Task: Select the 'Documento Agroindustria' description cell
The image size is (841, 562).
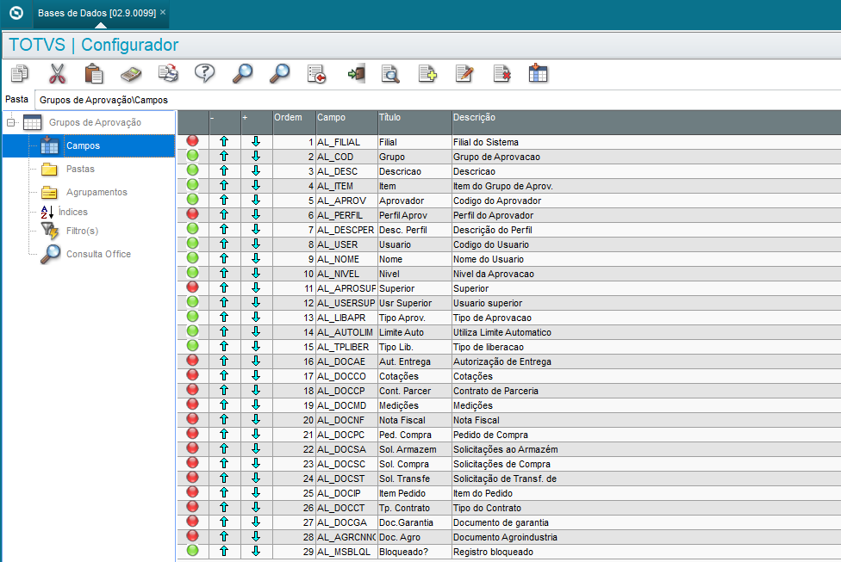Action: (x=646, y=537)
